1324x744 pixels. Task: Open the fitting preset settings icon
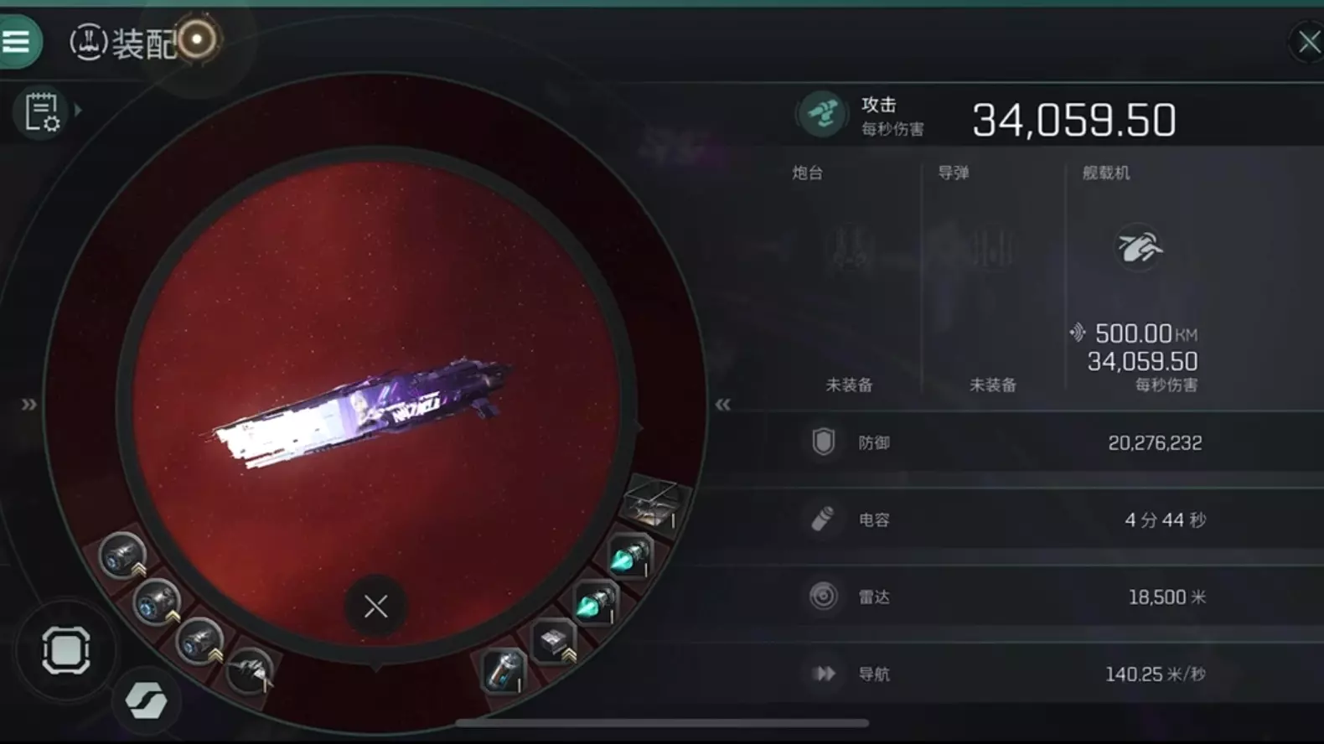pyautogui.click(x=41, y=112)
